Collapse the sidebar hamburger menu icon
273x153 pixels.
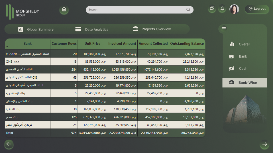click(224, 28)
